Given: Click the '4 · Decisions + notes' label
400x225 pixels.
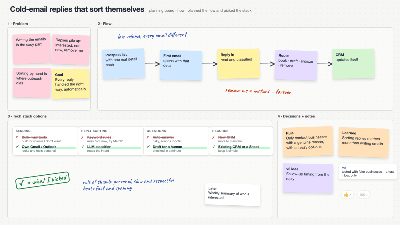Looking at the screenshot, I should coord(296,116).
